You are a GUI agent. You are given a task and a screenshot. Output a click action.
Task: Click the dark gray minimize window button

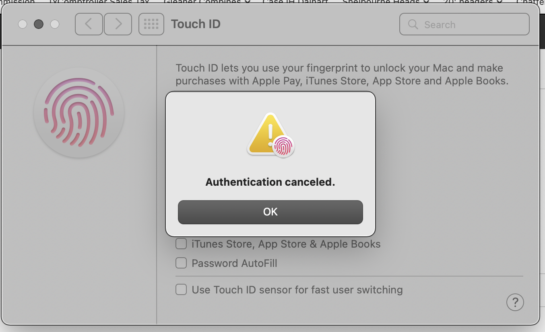tap(39, 24)
